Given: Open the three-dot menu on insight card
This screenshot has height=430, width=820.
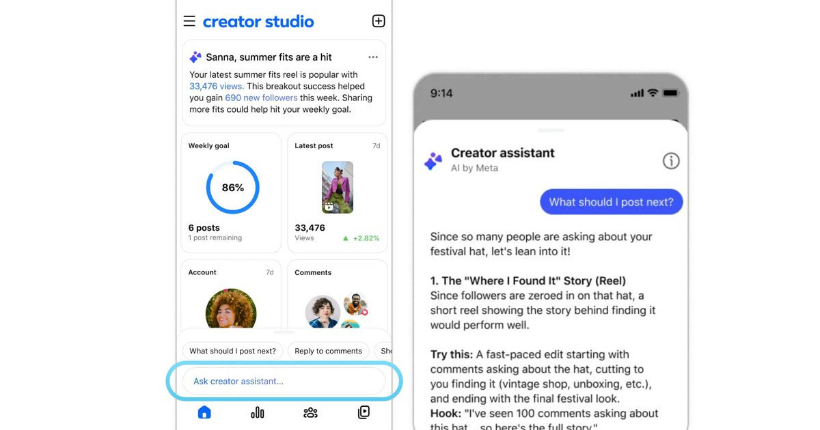Looking at the screenshot, I should (x=373, y=57).
